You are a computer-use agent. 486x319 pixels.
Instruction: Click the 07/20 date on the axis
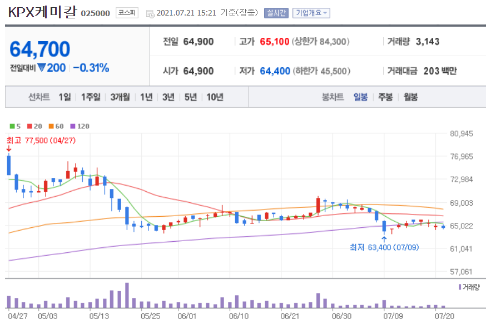click(x=444, y=316)
